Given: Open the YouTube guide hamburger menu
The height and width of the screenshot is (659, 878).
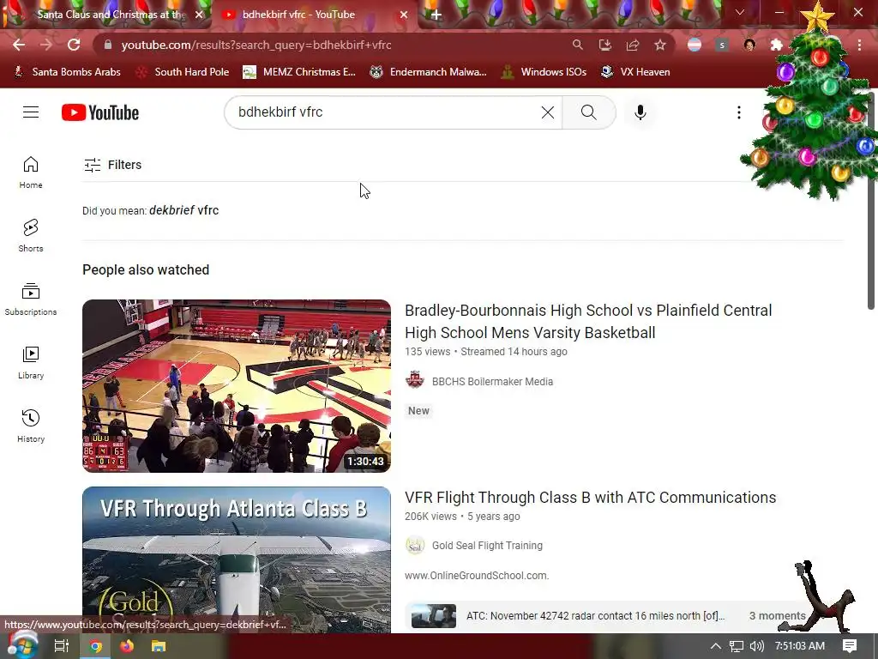Looking at the screenshot, I should 31,112.
